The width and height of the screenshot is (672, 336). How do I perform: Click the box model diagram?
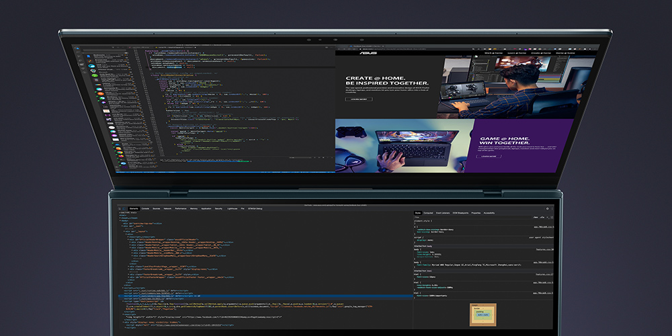click(x=482, y=314)
